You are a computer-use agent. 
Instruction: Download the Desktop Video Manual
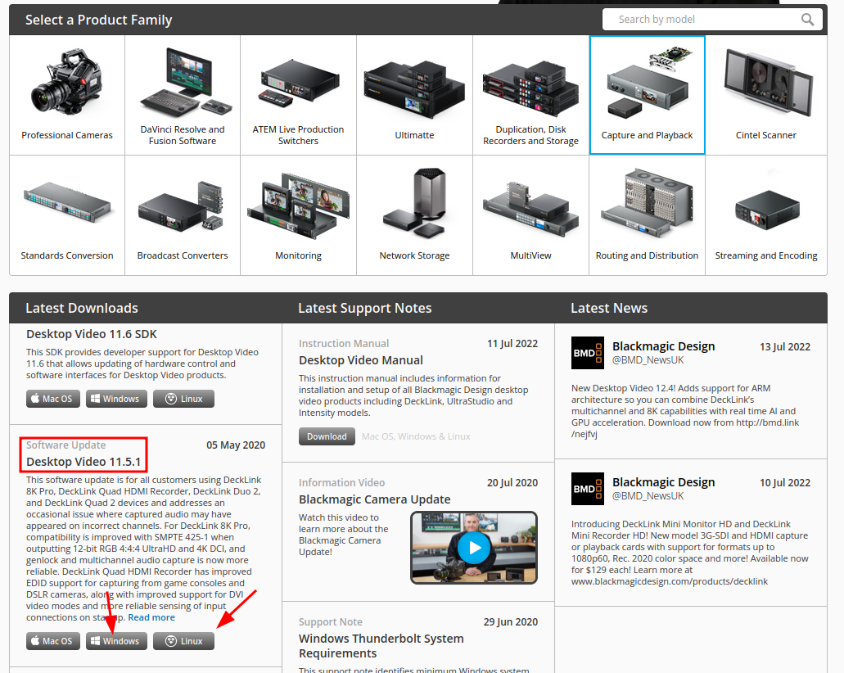pyautogui.click(x=327, y=436)
